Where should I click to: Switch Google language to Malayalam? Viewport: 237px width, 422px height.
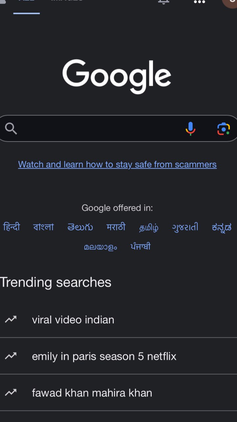100,247
